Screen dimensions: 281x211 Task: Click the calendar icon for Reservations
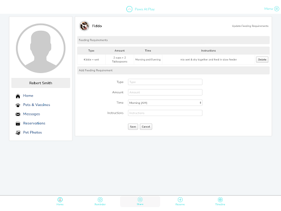pos(18,124)
